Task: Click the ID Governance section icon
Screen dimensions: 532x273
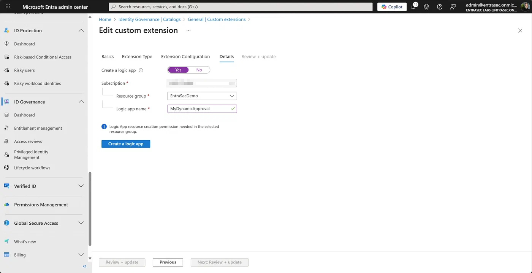Action: tap(6, 102)
